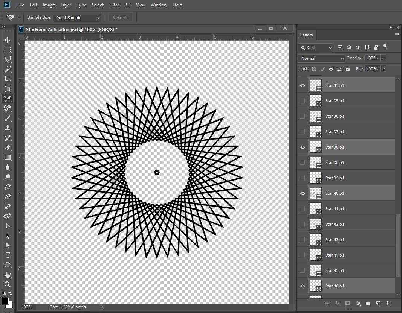Select the Blur tool
This screenshot has height=313, width=402.
point(8,167)
